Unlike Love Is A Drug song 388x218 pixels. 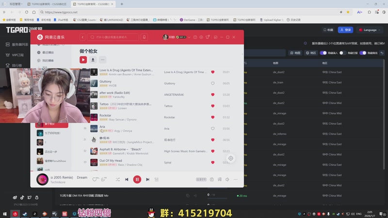[x=212, y=72]
